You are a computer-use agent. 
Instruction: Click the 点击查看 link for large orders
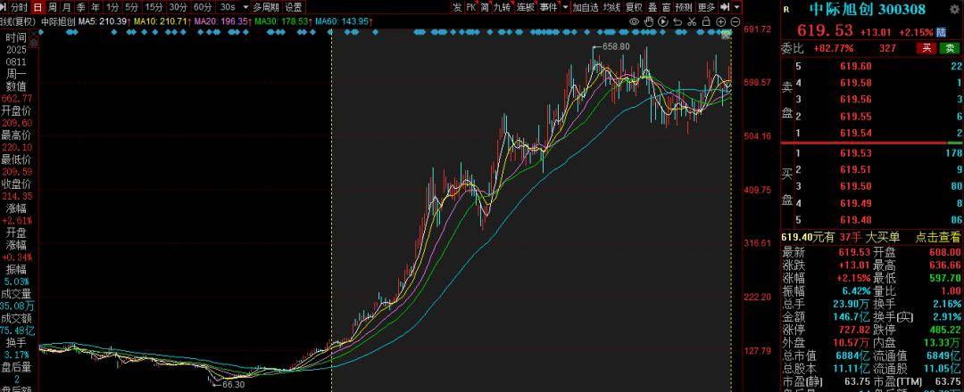[938, 237]
